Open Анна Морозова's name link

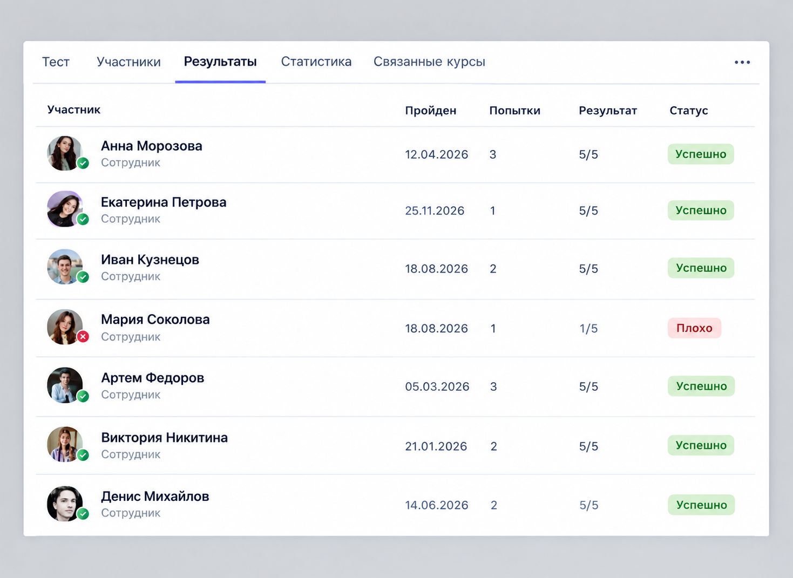coord(152,146)
